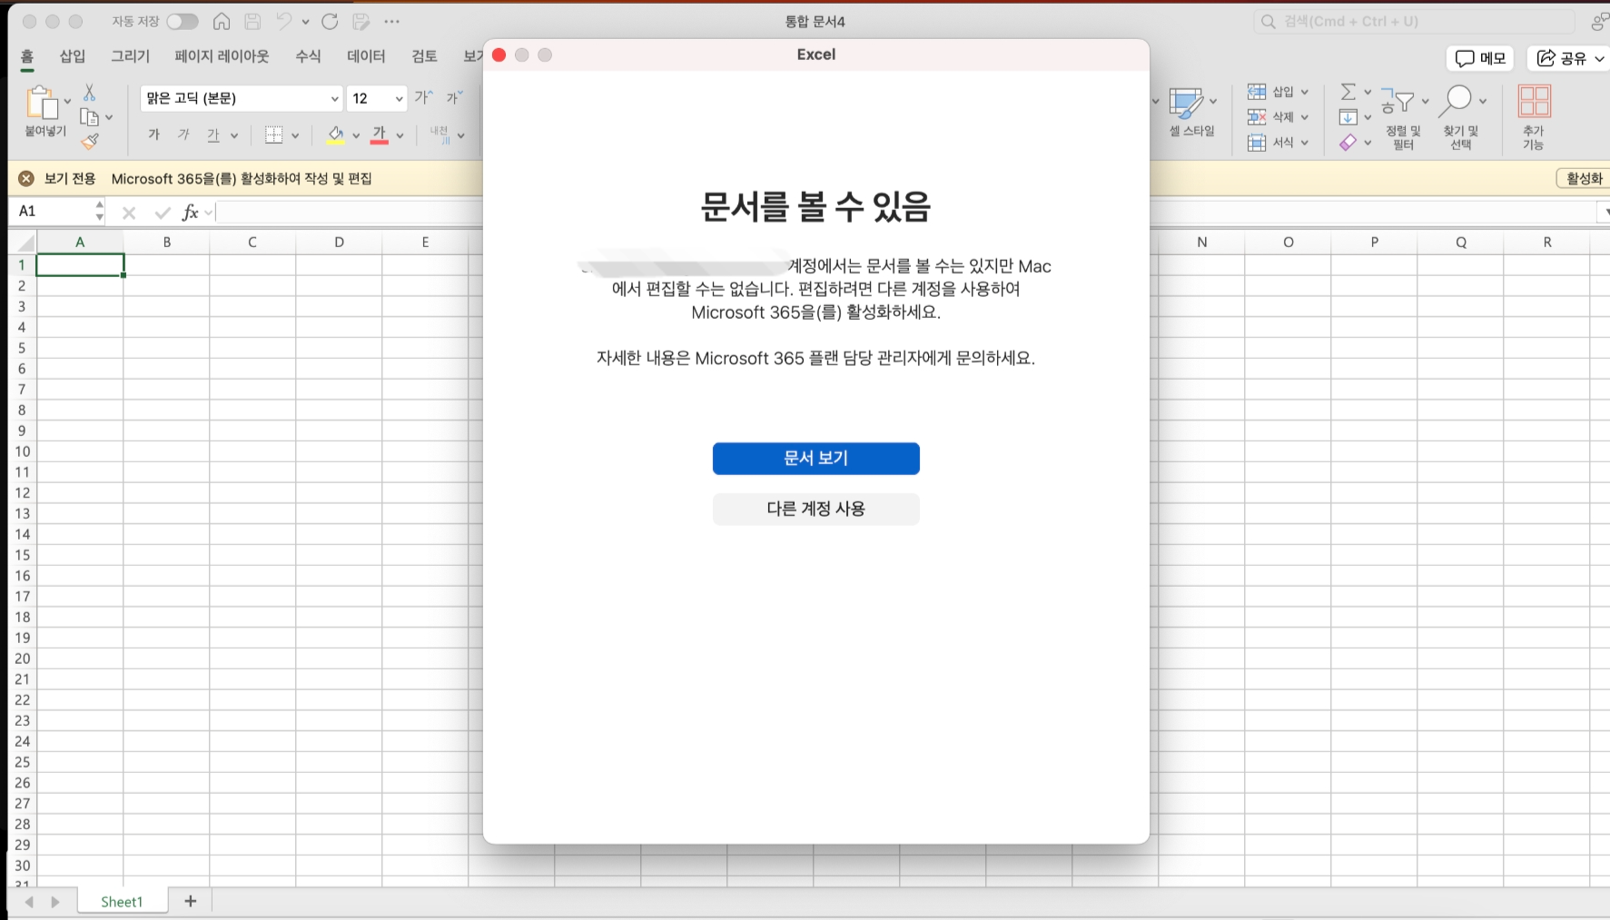This screenshot has width=1610, height=920.
Task: Click the Insert Function fx icon
Action: pos(190,213)
